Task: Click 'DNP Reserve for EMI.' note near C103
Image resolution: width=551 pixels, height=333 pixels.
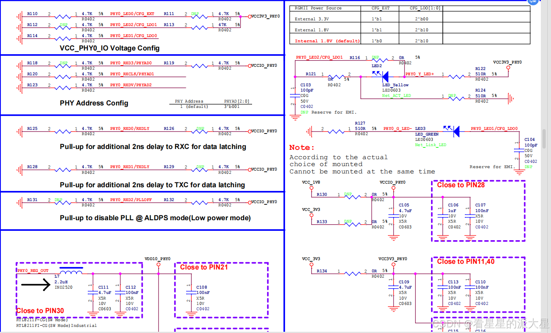Action: click(x=328, y=112)
